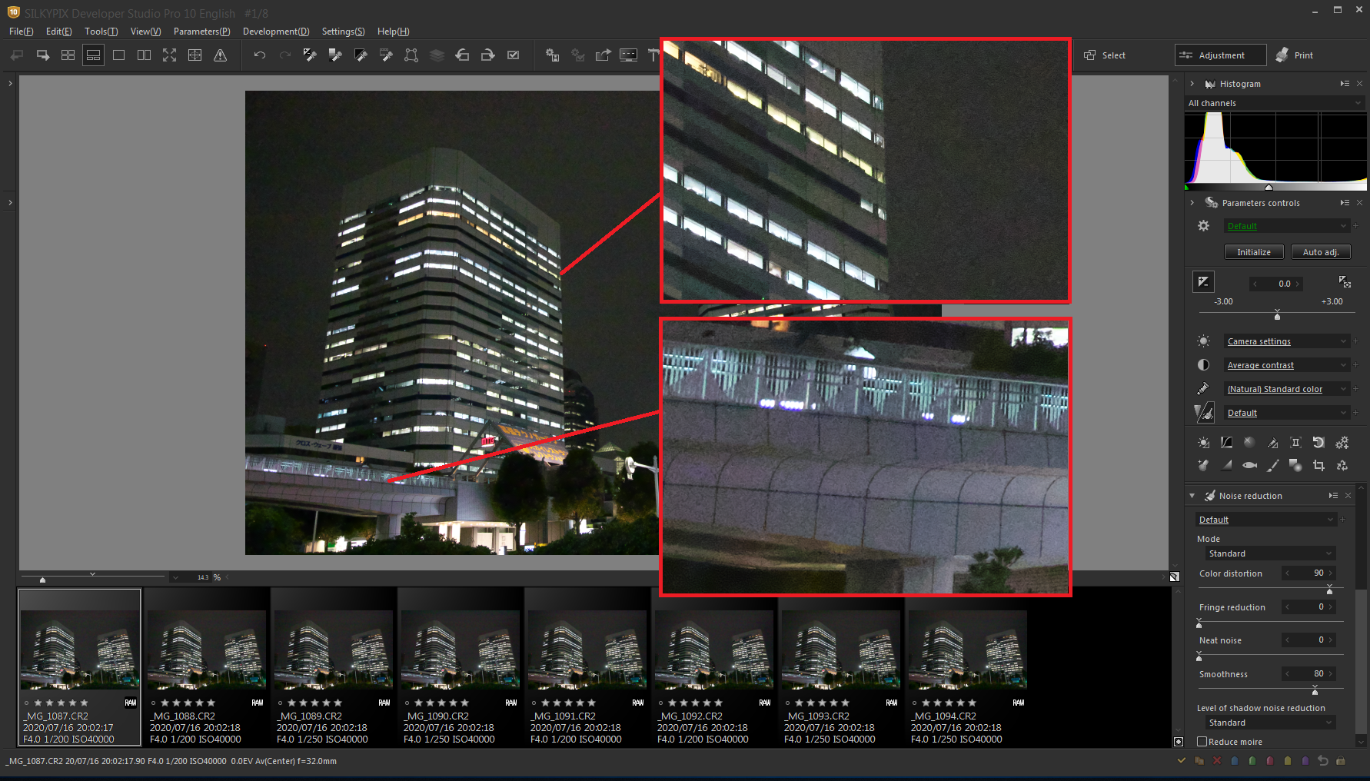
Task: Open the rotation/shift lens controller icon
Action: pos(1318,443)
